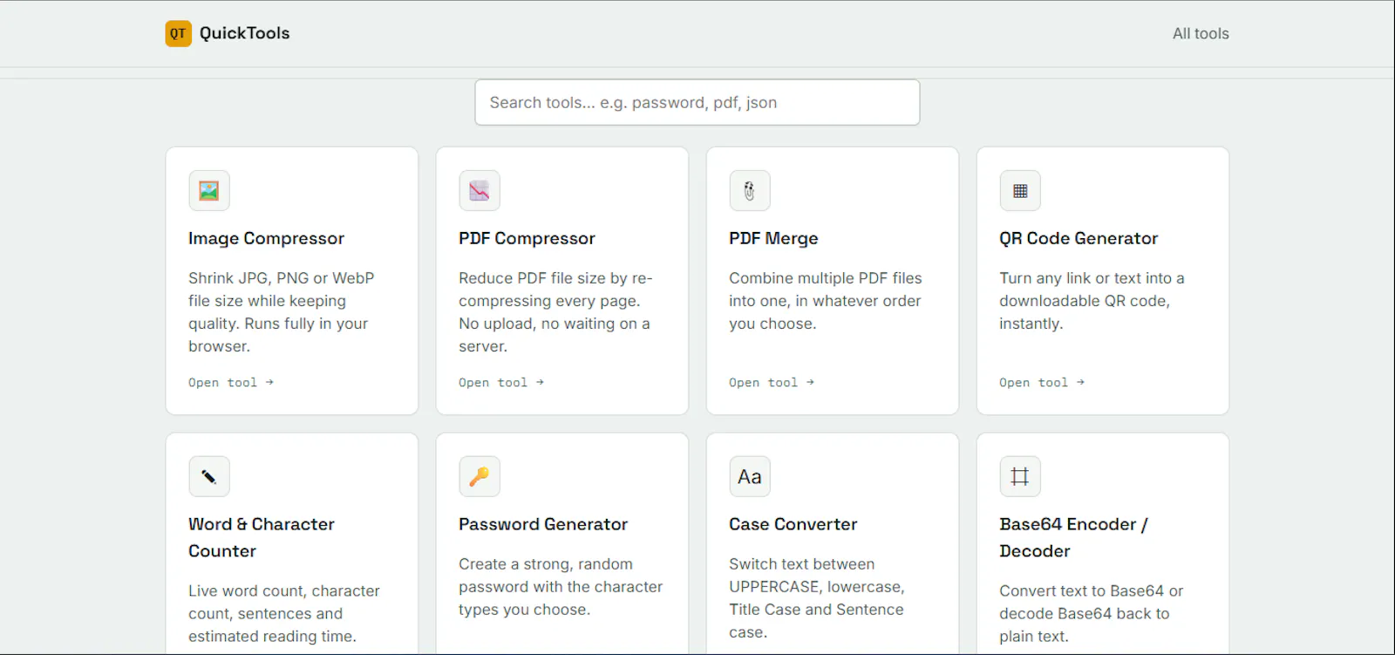
Task: Click the PDF Compressor chart icon
Action: click(480, 190)
